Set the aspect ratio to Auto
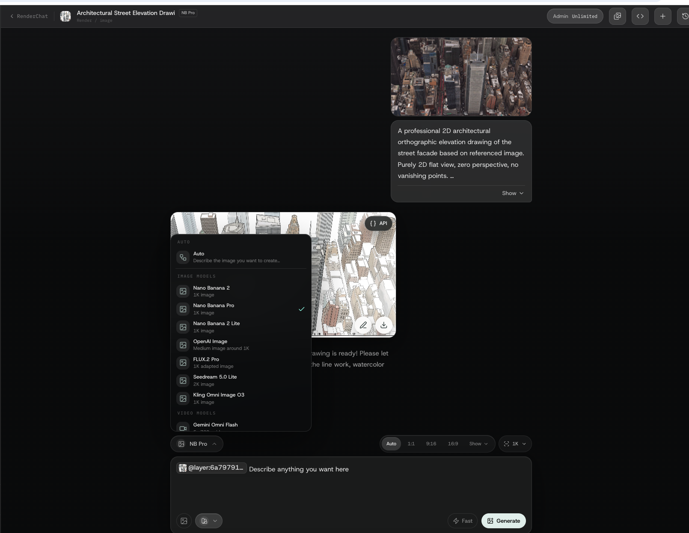Image resolution: width=689 pixels, height=533 pixels. coord(391,444)
